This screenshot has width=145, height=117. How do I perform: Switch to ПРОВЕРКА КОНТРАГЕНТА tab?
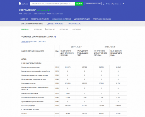(40, 19)
